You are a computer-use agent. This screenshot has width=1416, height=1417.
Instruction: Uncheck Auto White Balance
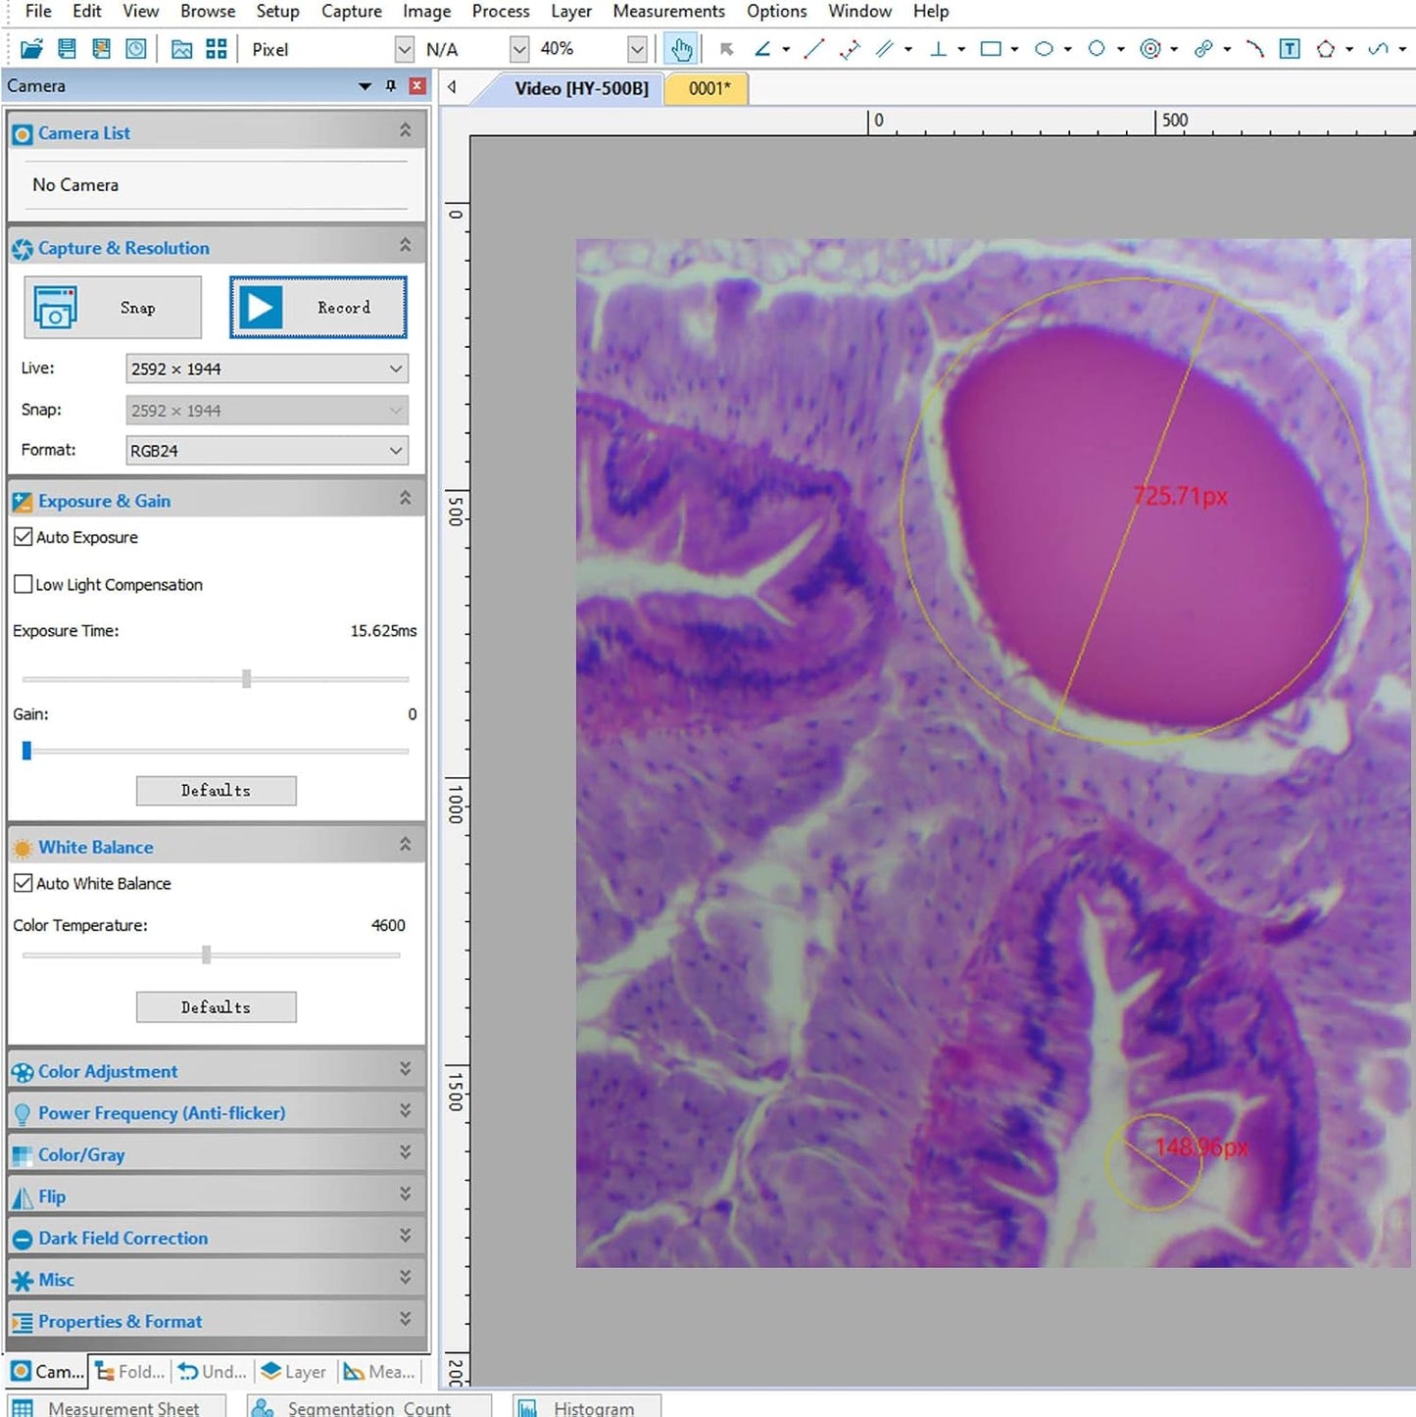pos(24,884)
